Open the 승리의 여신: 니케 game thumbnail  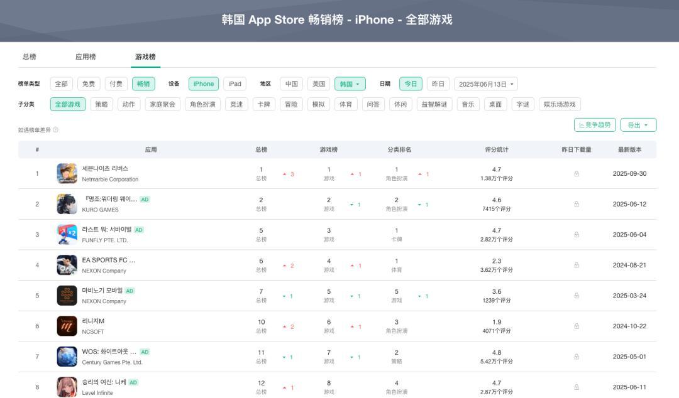pos(67,387)
